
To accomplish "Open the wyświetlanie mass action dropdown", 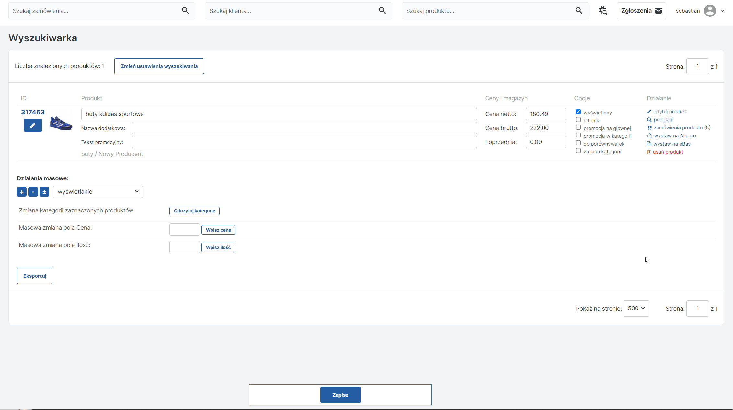I will pyautogui.click(x=98, y=192).
